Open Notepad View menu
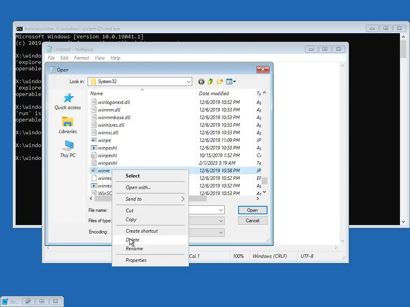Screen dimensions: 410x307 (x=100, y=58)
